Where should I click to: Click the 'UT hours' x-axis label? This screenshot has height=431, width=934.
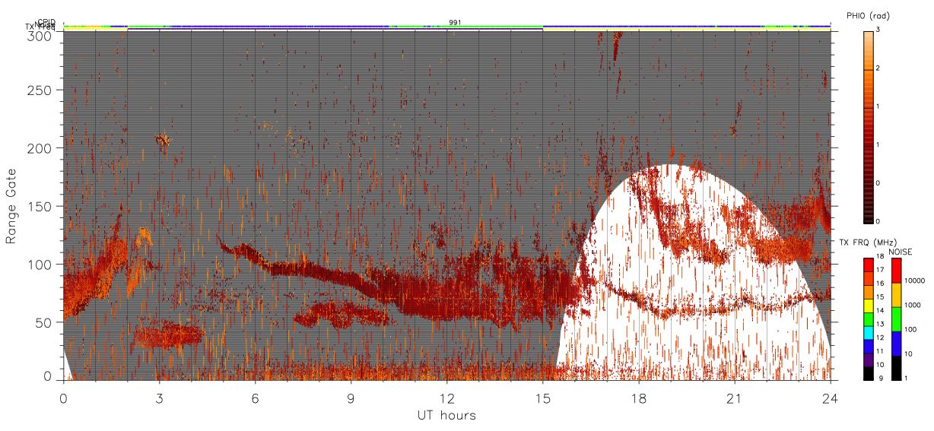click(x=446, y=415)
